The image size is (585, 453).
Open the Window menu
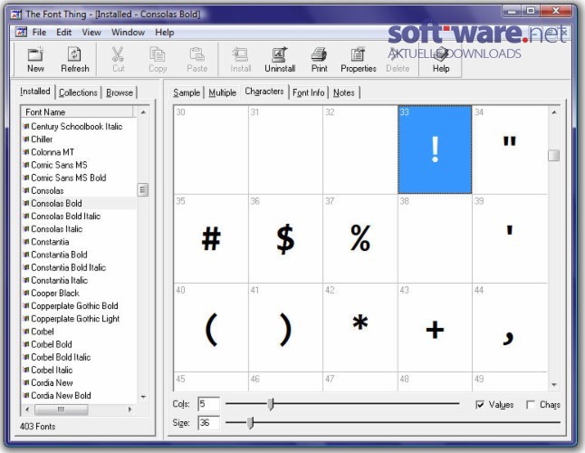point(128,33)
